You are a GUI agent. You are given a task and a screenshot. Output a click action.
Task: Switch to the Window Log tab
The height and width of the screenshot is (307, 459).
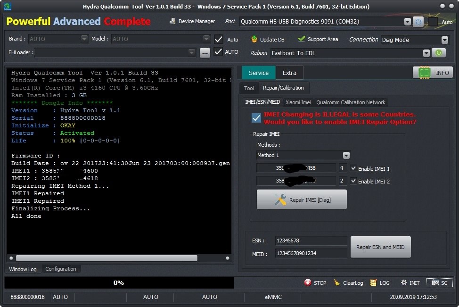[23, 269]
